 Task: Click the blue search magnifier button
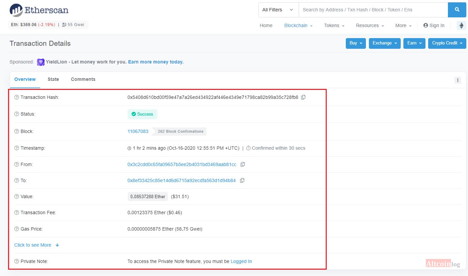(457, 10)
